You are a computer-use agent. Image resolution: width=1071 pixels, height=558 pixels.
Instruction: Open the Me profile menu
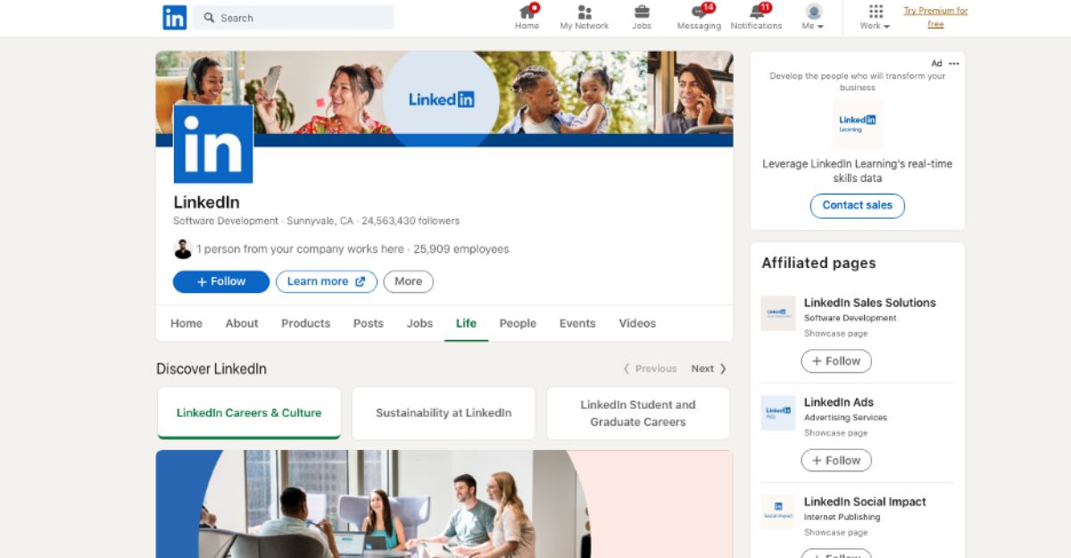pyautogui.click(x=813, y=17)
